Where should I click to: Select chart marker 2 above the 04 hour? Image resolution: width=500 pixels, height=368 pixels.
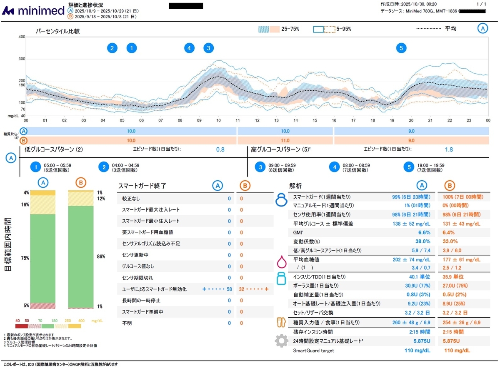pos(112,48)
